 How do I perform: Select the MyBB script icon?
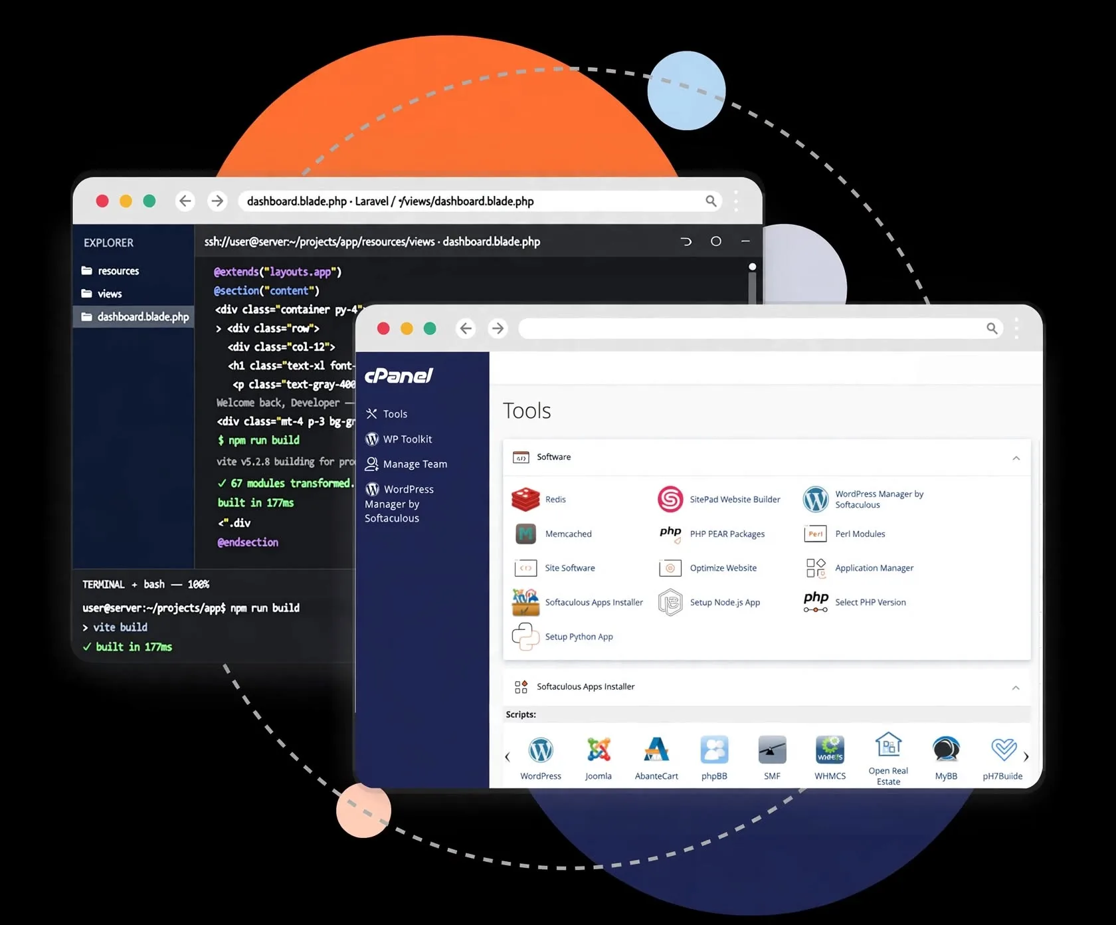pyautogui.click(x=946, y=750)
